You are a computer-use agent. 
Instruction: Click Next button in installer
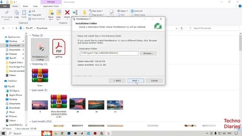[136, 80]
